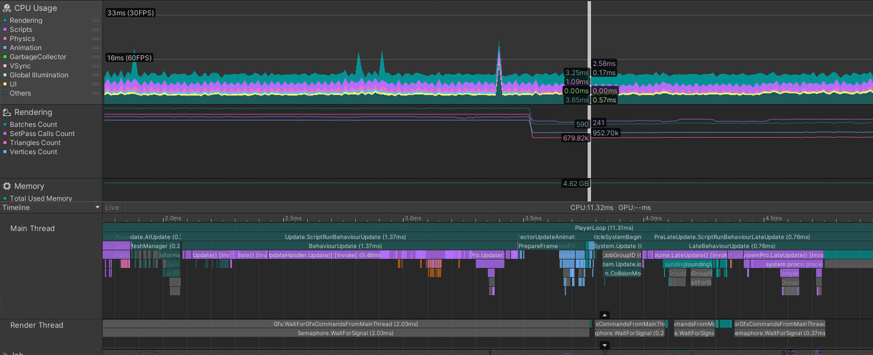Image resolution: width=873 pixels, height=355 pixels.
Task: Select the PlayerLoop (11.31ms) sample bar
Action: pyautogui.click(x=487, y=228)
